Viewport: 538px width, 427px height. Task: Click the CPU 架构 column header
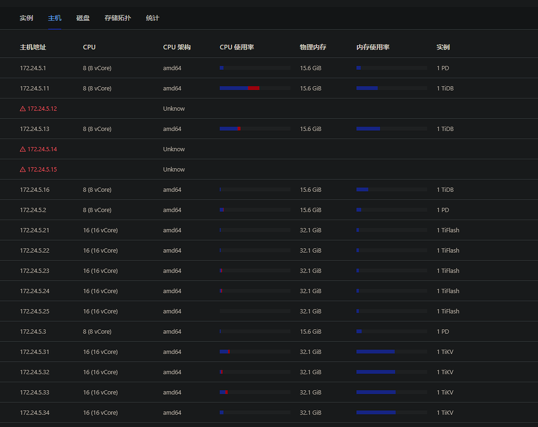coord(177,47)
